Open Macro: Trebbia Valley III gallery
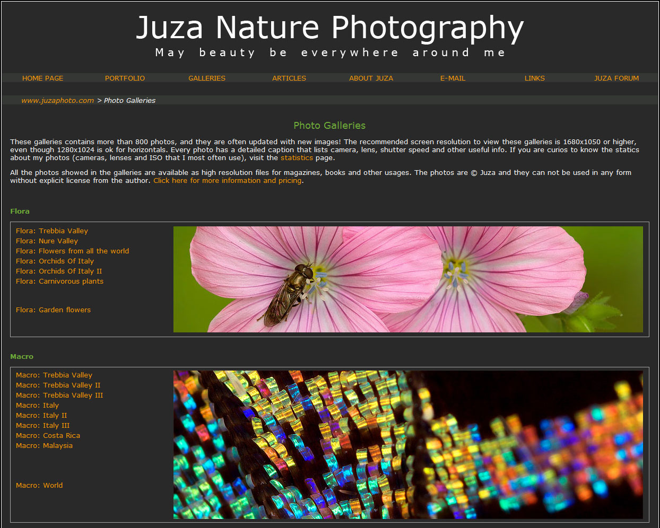 [59, 395]
